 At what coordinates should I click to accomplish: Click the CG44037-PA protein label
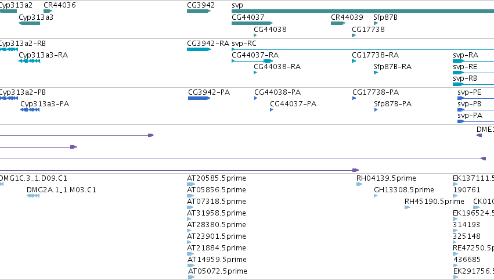293,104
